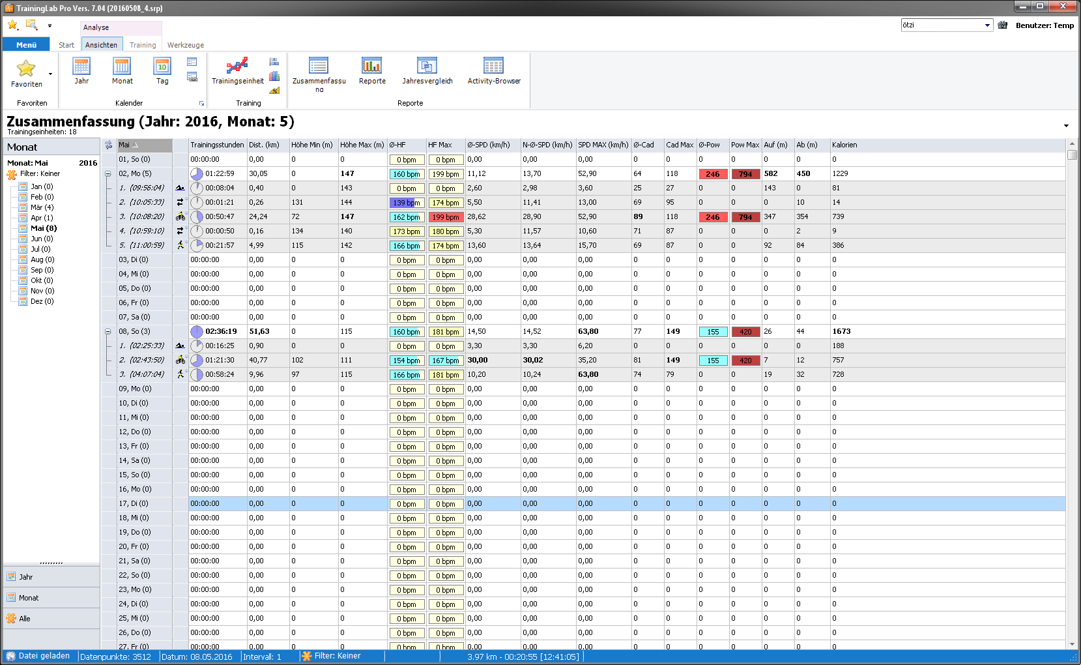Click the yellow star quick access icon
Screen dimensions: 1081x665
click(x=12, y=25)
